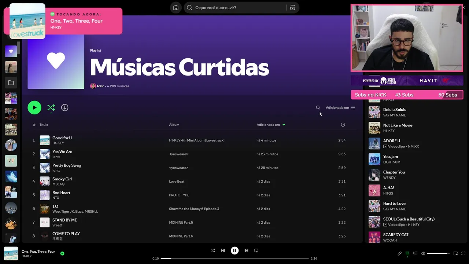The width and height of the screenshot is (469, 264).
Task: Open artist NTX under Red Heart
Action: (x=56, y=198)
